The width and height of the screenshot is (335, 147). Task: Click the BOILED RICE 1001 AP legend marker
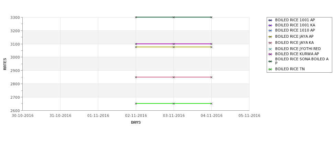pos(270,21)
